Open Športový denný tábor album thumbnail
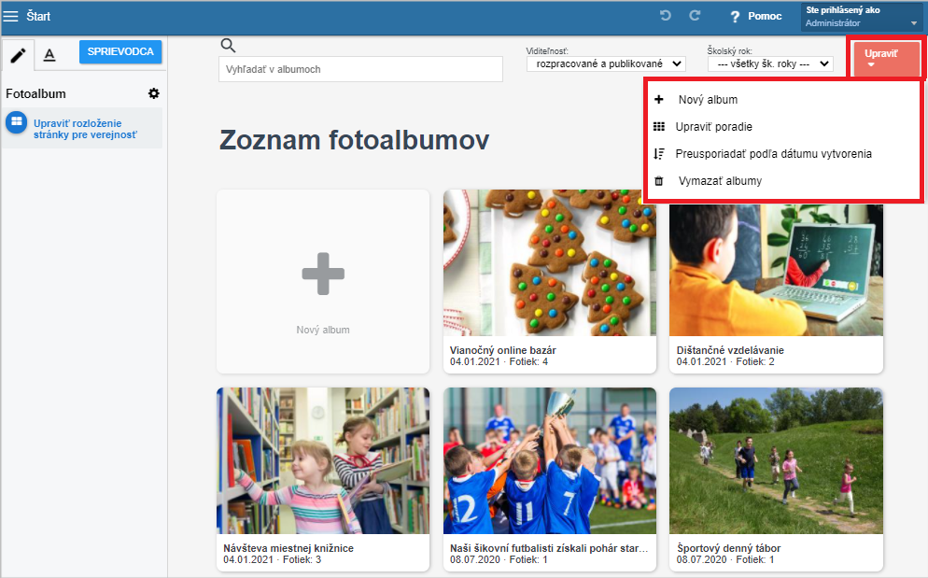 click(776, 460)
